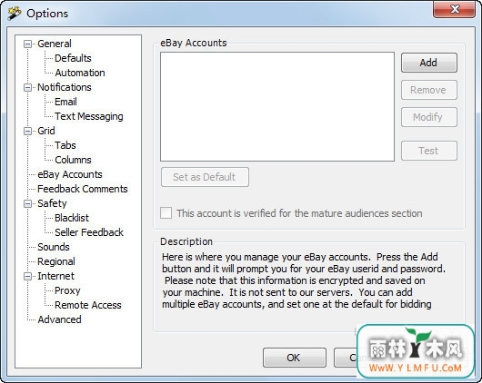
Task: Open the Defaults settings page
Action: pyautogui.click(x=73, y=58)
